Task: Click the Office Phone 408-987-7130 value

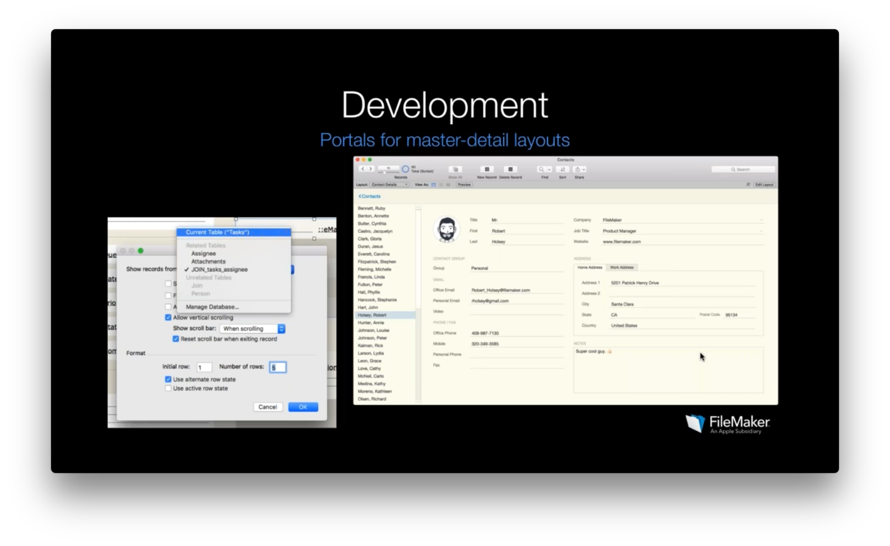Action: coord(485,333)
